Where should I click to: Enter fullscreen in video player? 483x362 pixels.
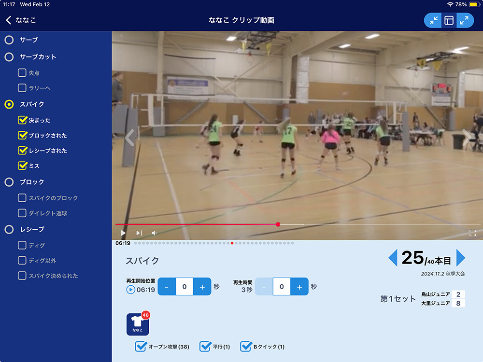pos(472,233)
